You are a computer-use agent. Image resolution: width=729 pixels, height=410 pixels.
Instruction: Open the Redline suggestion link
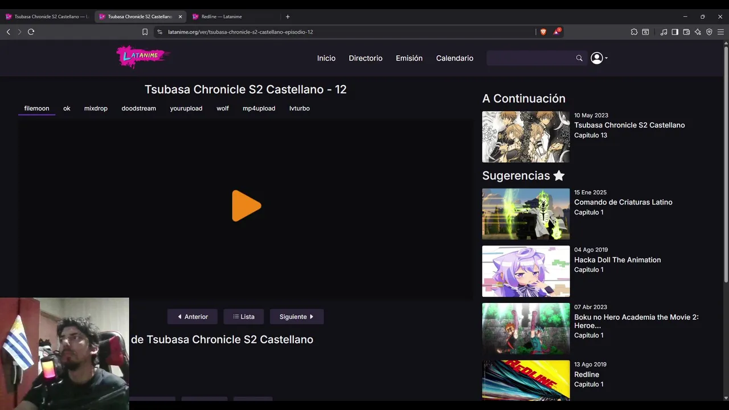click(x=587, y=375)
